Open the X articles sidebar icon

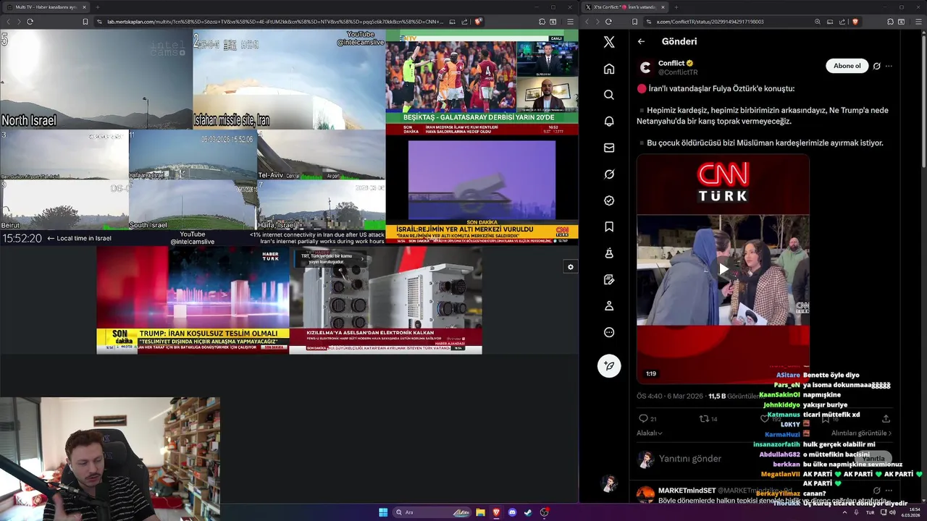pyautogui.click(x=609, y=279)
